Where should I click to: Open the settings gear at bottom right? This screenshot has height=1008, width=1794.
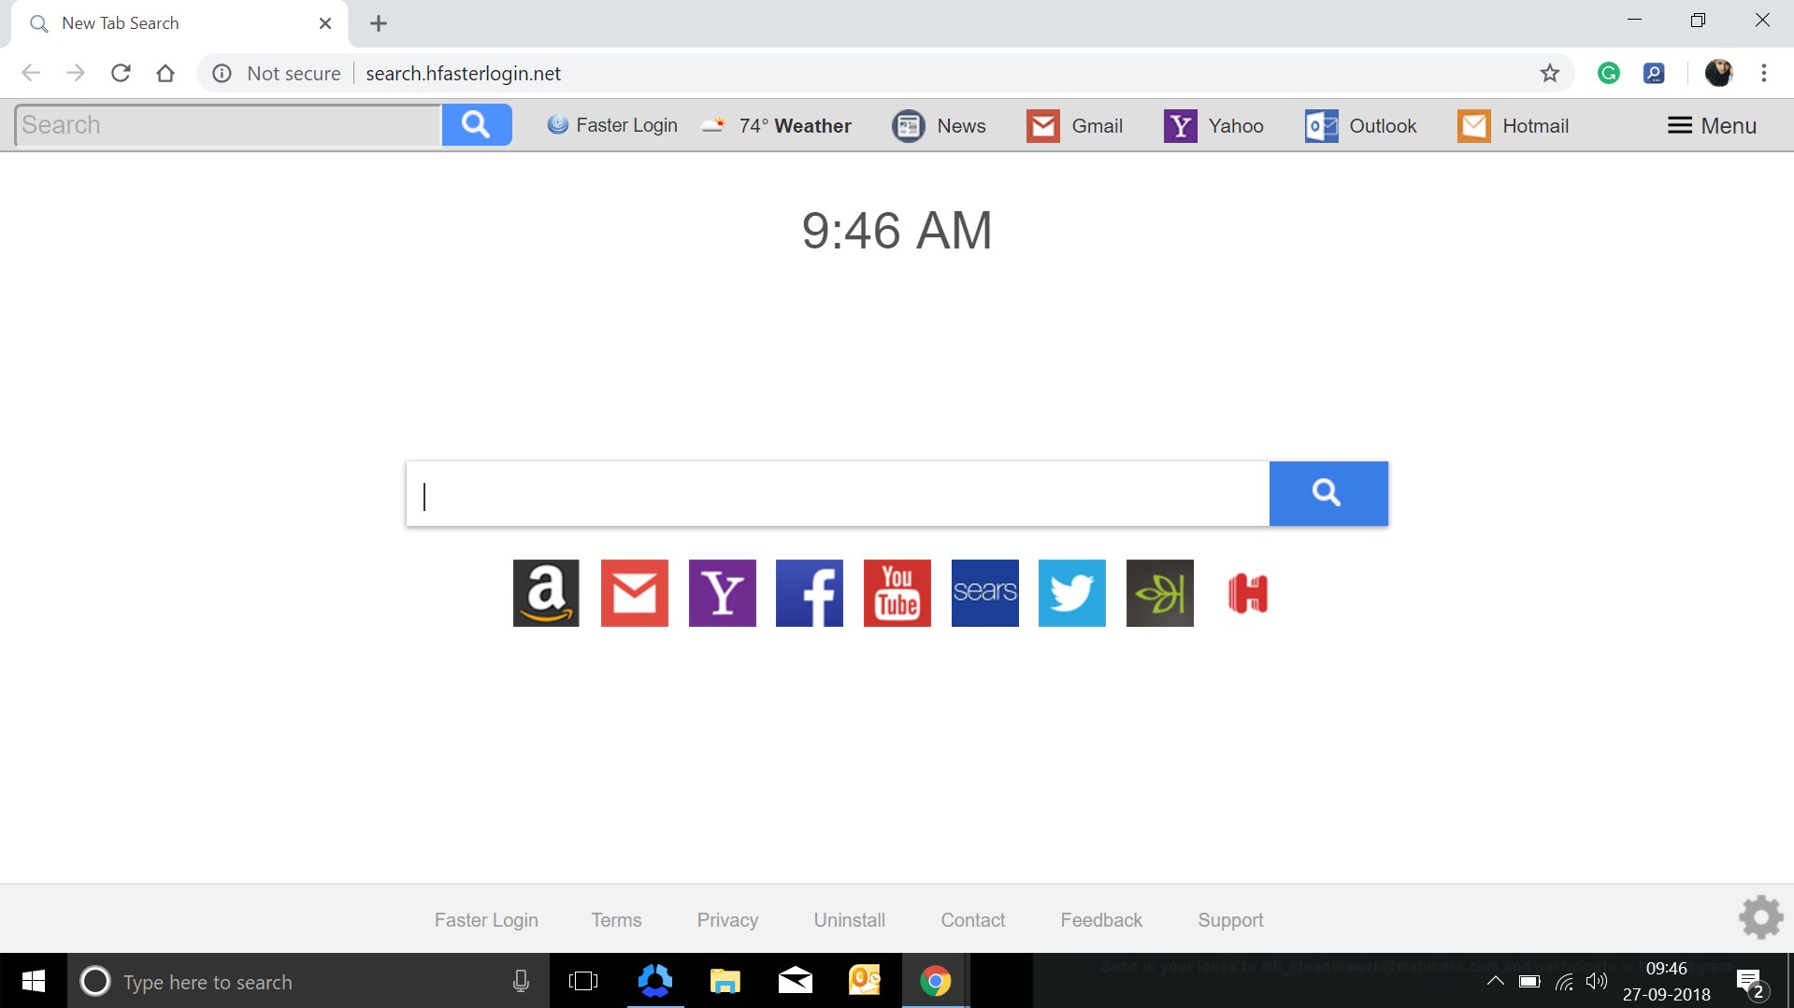(1760, 917)
